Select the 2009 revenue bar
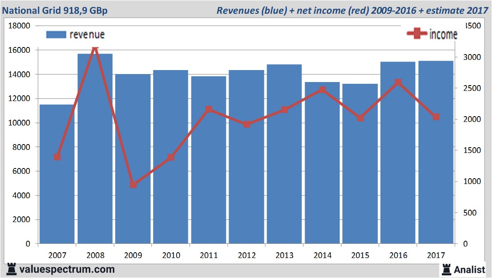Image resolution: width=492 pixels, height=278 pixels. coord(133,159)
